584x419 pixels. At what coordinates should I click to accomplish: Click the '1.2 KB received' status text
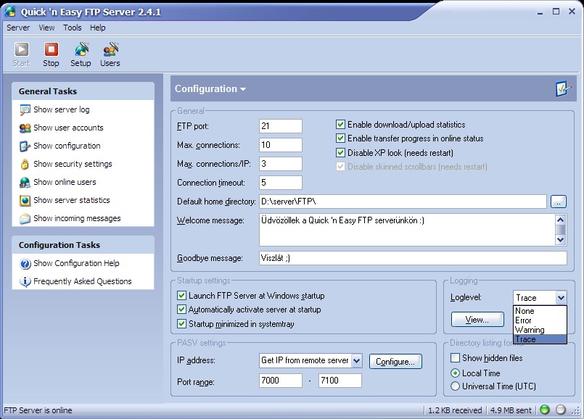pyautogui.click(x=455, y=410)
